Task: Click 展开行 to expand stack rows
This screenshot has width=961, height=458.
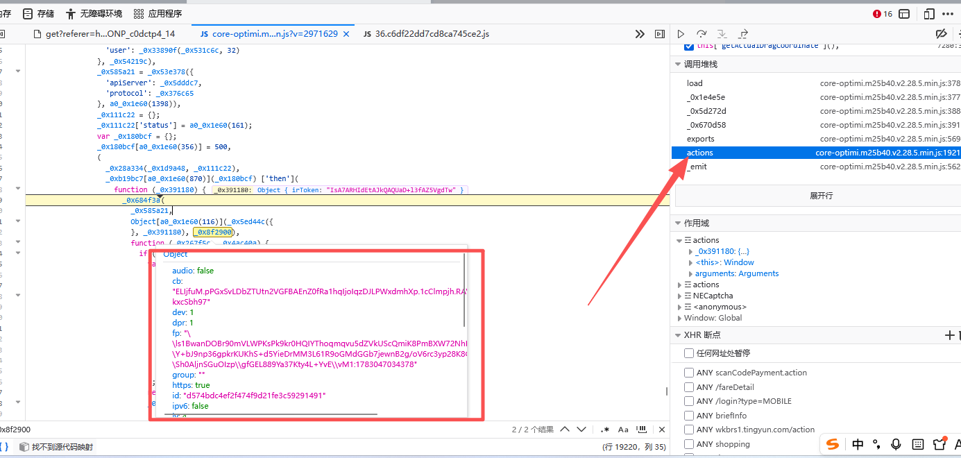Action: 822,196
